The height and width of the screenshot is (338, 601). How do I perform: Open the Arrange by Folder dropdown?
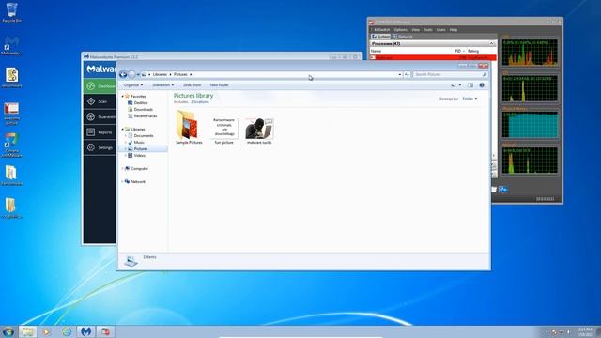[470, 99]
